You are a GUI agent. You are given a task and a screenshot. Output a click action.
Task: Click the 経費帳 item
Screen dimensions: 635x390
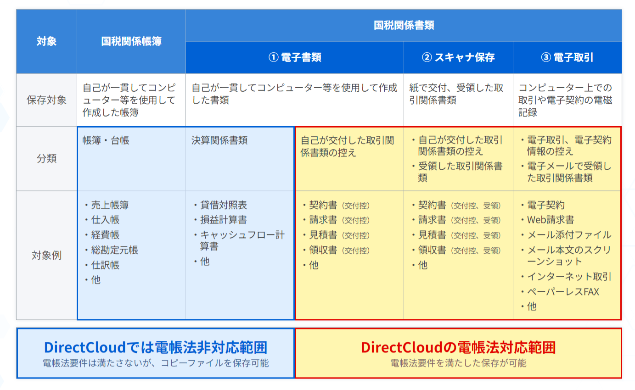pos(102,235)
